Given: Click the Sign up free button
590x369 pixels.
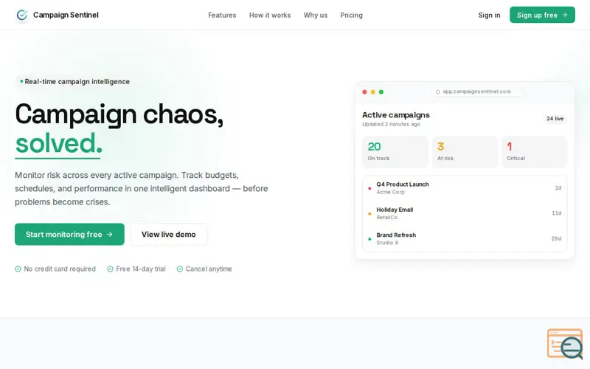Looking at the screenshot, I should click(x=542, y=15).
